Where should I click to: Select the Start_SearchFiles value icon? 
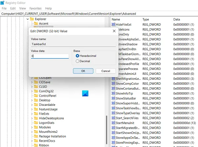(113, 118)
